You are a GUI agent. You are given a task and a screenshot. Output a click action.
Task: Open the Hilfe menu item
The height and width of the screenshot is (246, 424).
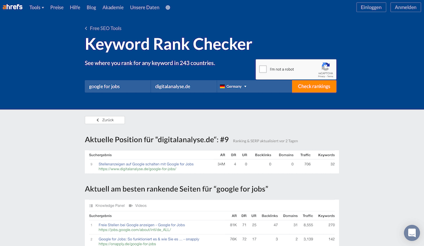tap(75, 7)
